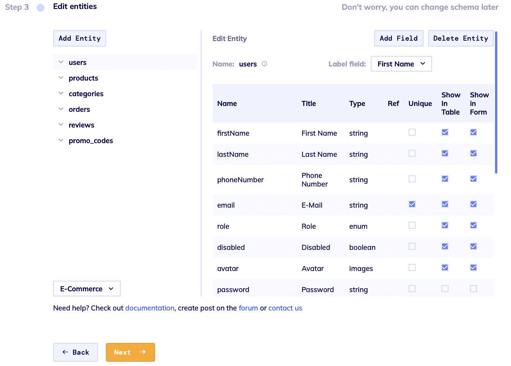
Task: Click the Add Entity button
Action: (x=80, y=38)
